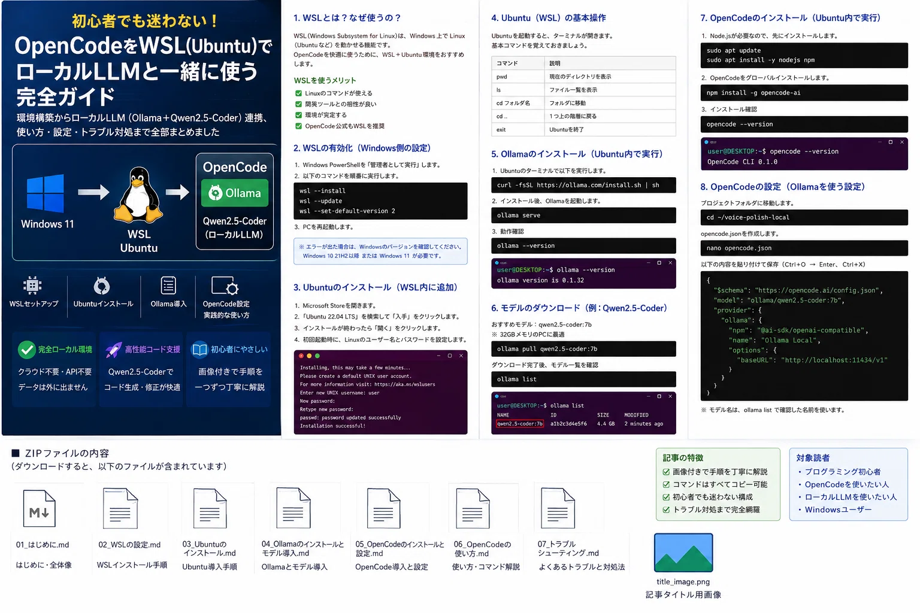Screen dimensions: 920x613
Task: Click the blue エラーが出た場合は note box
Action: click(x=380, y=251)
